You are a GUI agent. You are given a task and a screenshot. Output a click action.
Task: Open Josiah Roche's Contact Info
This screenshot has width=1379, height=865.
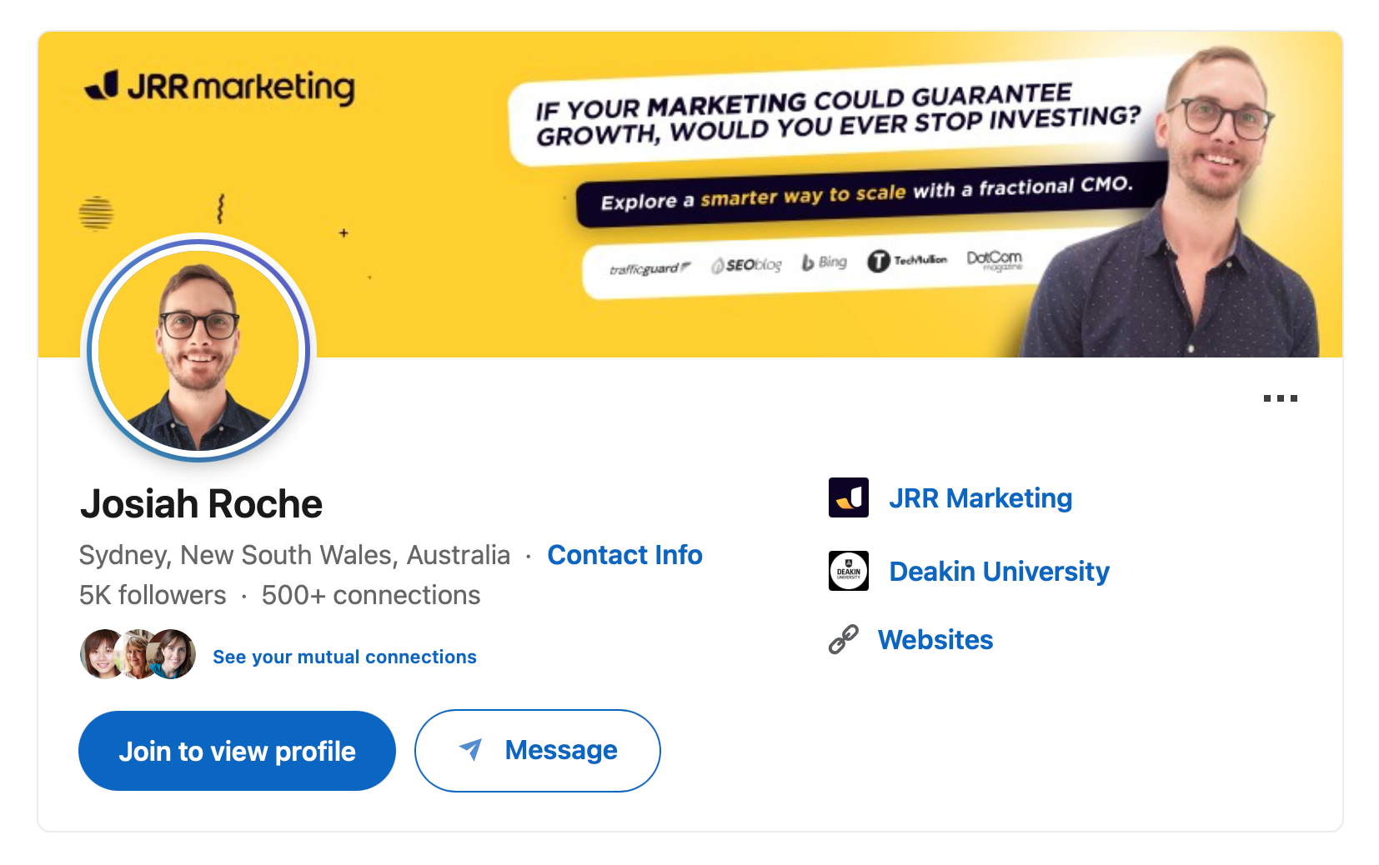coord(624,555)
